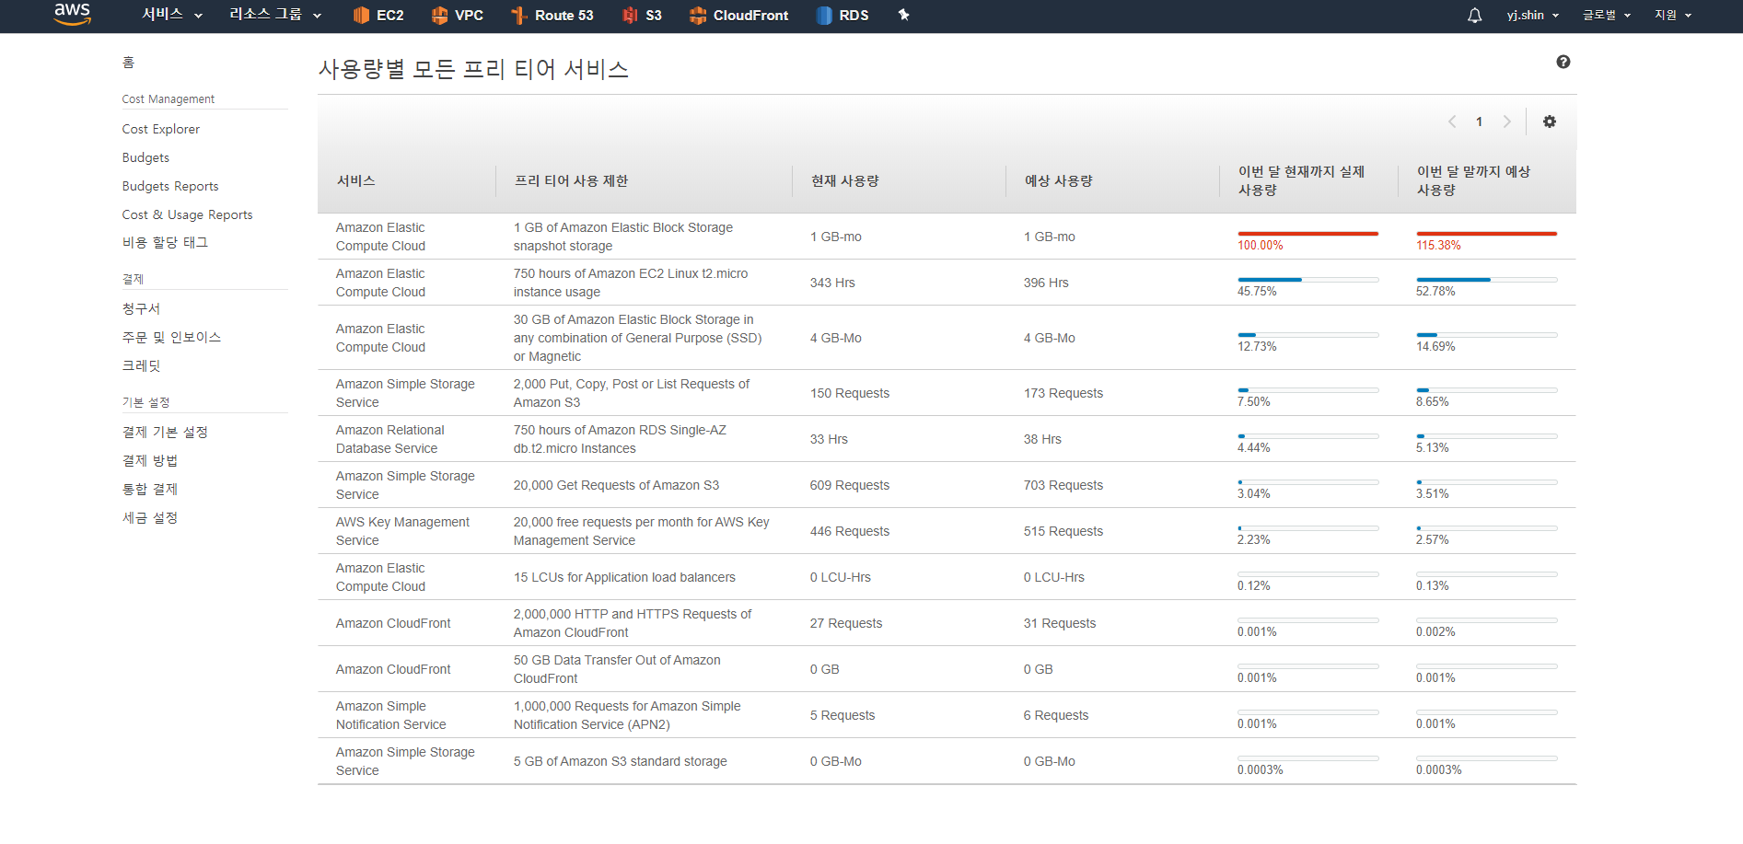This screenshot has width=1743, height=844.
Task: Open 비용 할당 태그 page
Action: click(166, 242)
